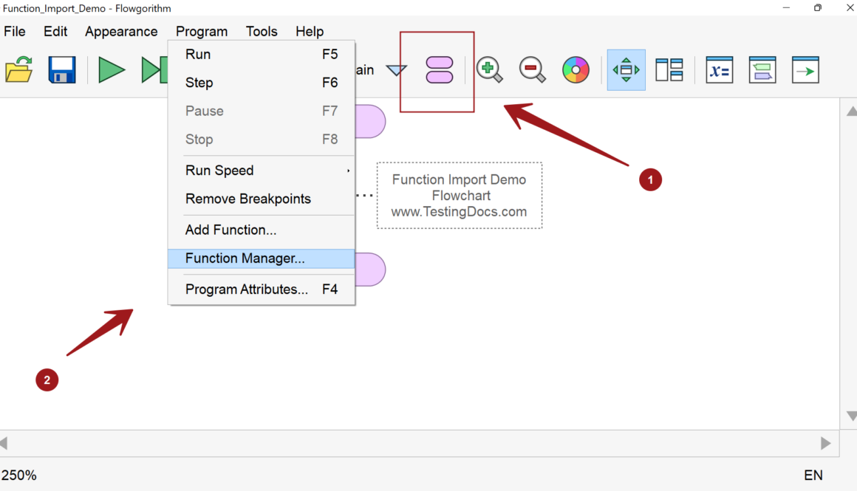857x491 pixels.
Task: Select Add Function... menu item
Action: point(262,230)
